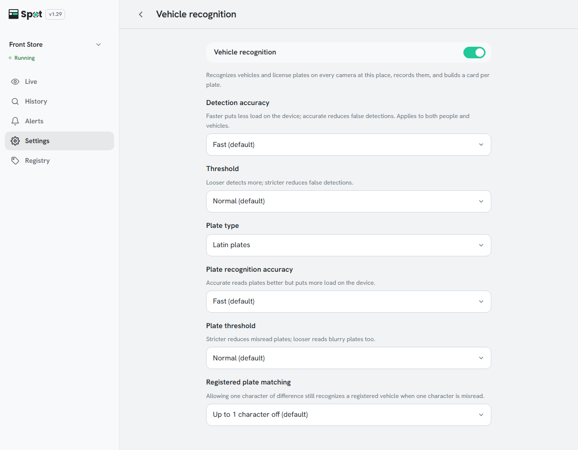Viewport: 578px width, 450px height.
Task: Click the Plate threshold heading
Action: [x=231, y=326]
